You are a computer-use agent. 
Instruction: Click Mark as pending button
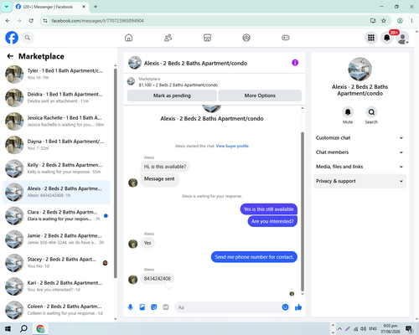[x=172, y=95]
